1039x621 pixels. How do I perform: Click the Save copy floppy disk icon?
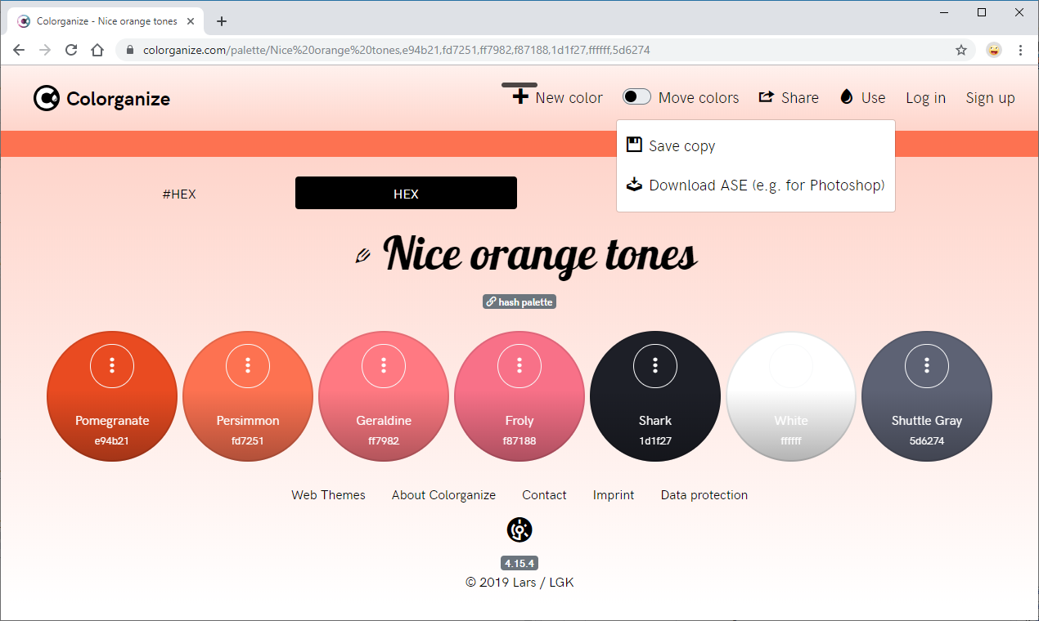(x=634, y=145)
